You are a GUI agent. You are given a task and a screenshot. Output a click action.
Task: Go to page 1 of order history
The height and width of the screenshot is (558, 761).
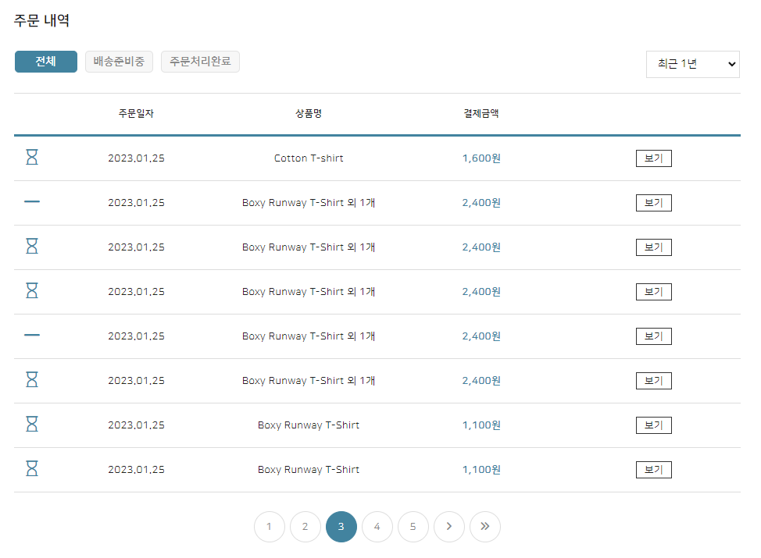[270, 527]
